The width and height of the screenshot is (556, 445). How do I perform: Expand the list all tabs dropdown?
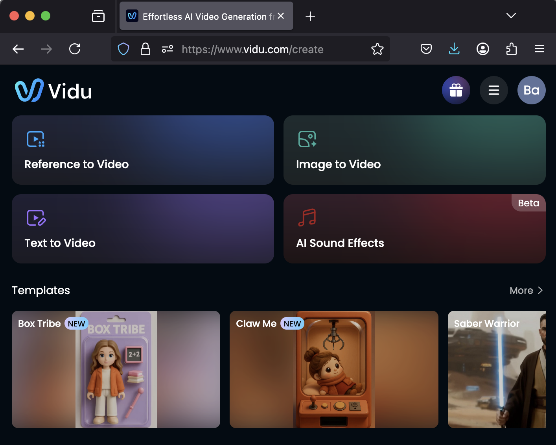coord(511,16)
